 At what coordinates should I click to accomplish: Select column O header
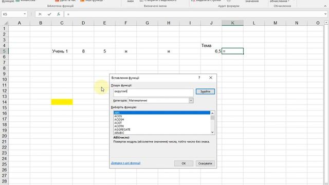pos(318,23)
